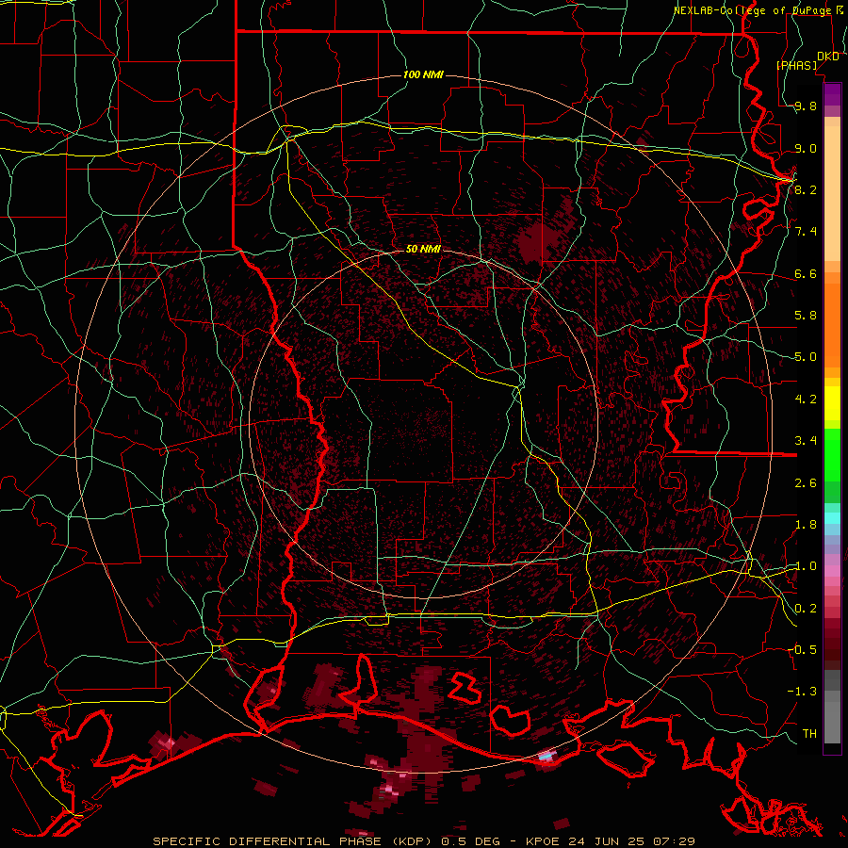
Task: Select the dark maroon band of the color bar
Action: 832,644
